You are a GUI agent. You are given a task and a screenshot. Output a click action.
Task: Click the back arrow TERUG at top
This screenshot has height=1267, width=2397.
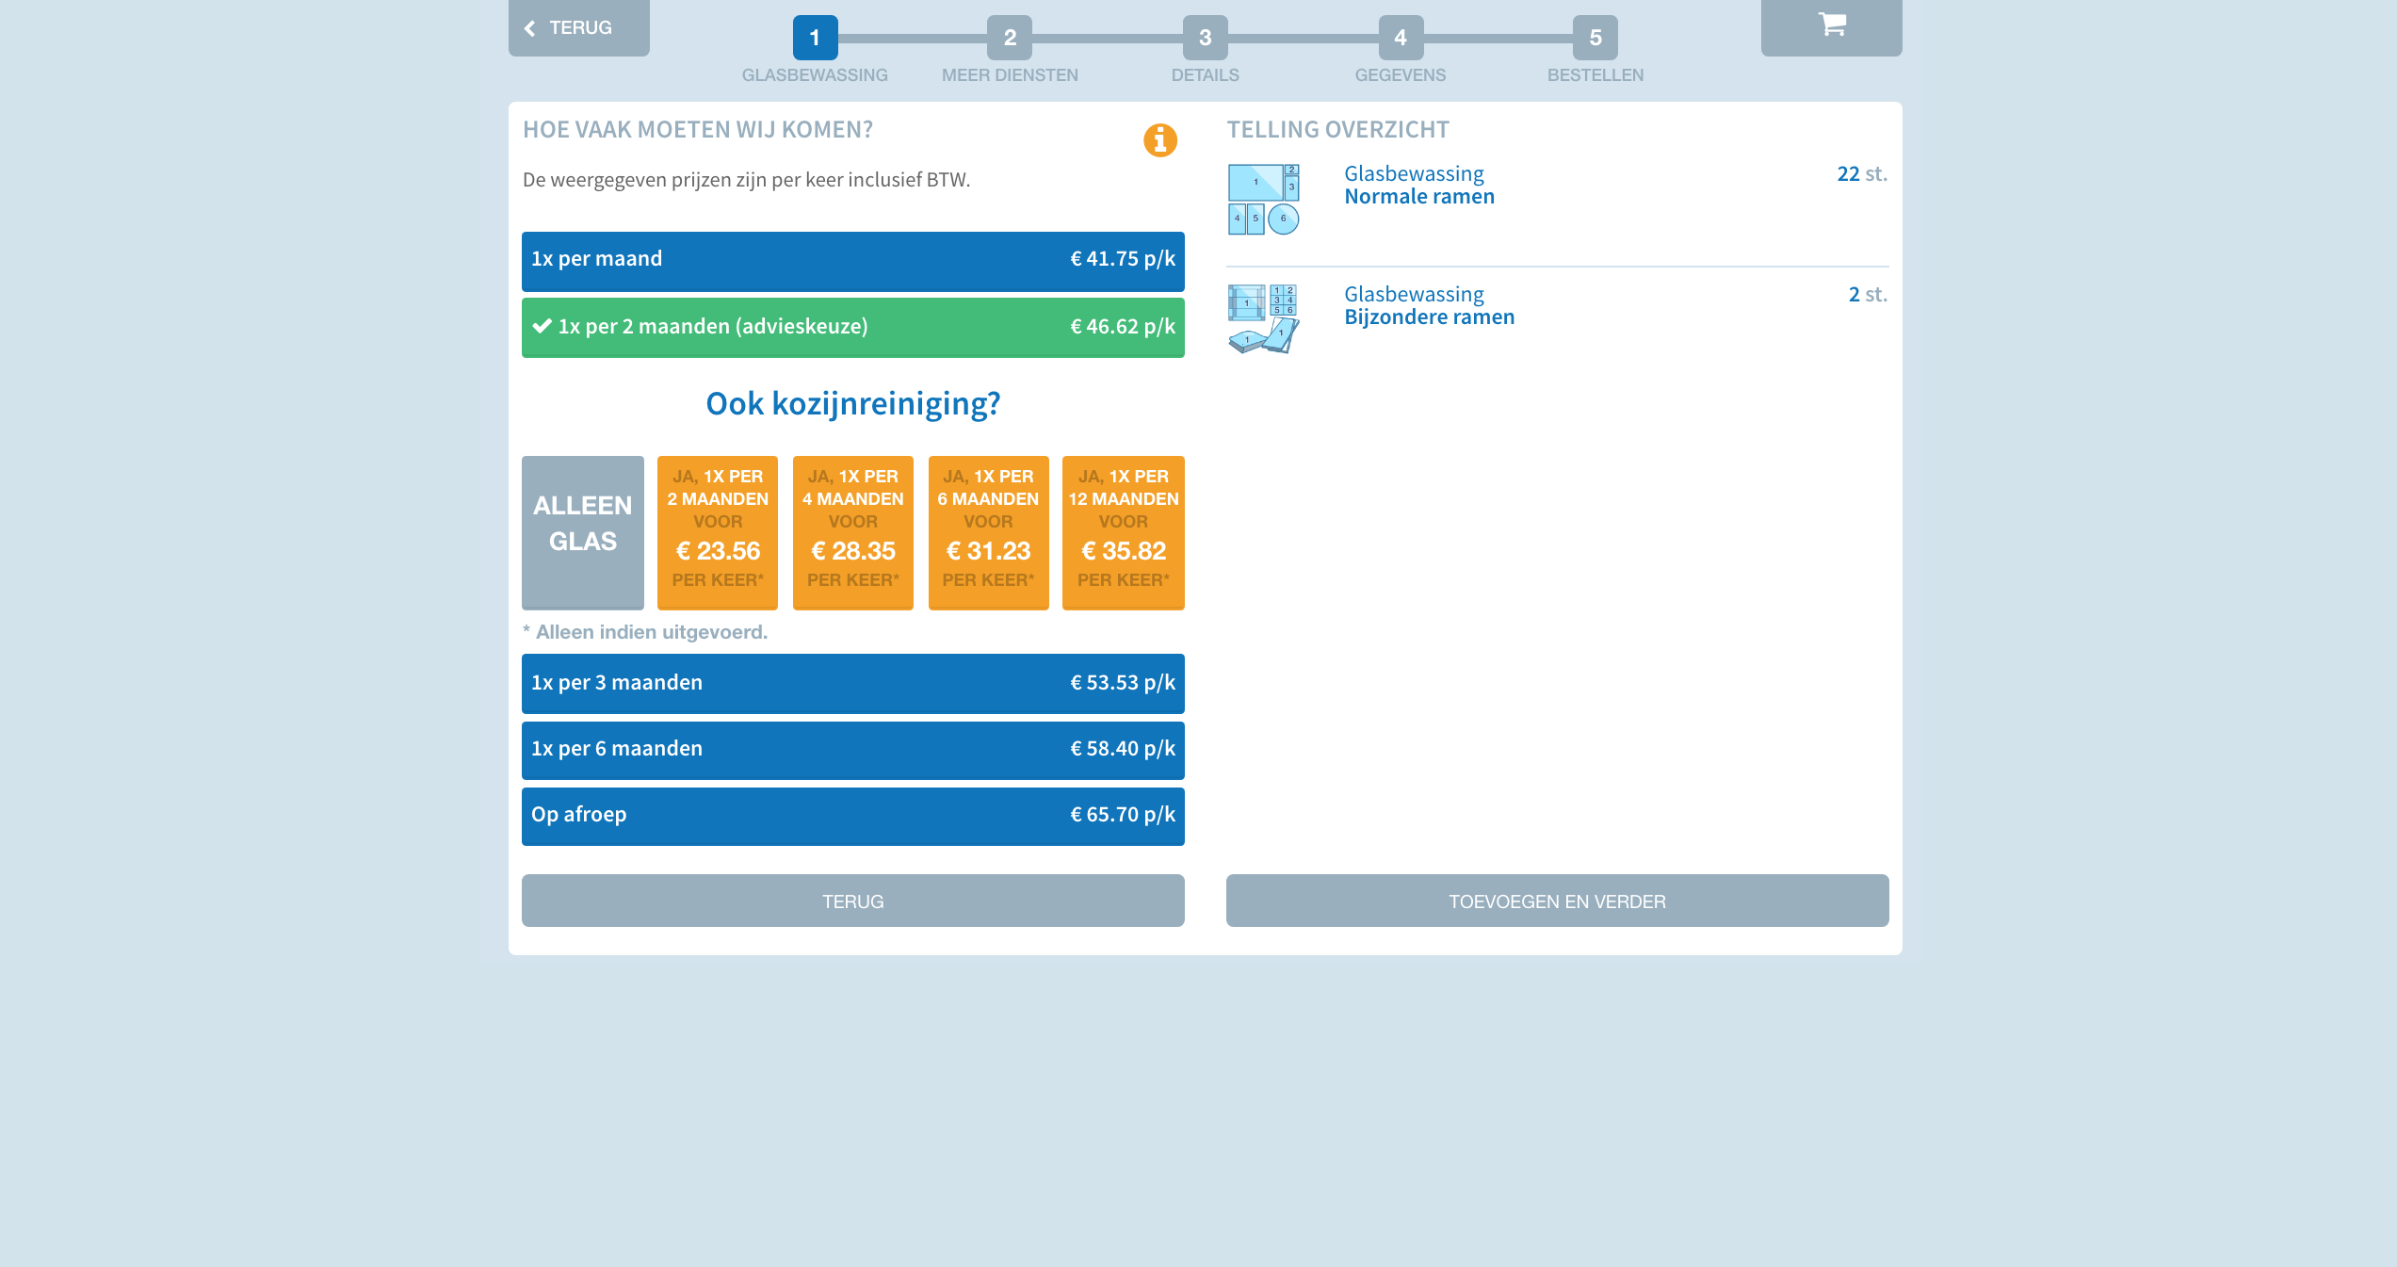coord(578,27)
